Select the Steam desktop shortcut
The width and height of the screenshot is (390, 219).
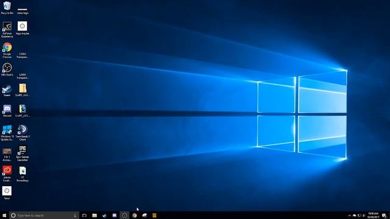7,91
